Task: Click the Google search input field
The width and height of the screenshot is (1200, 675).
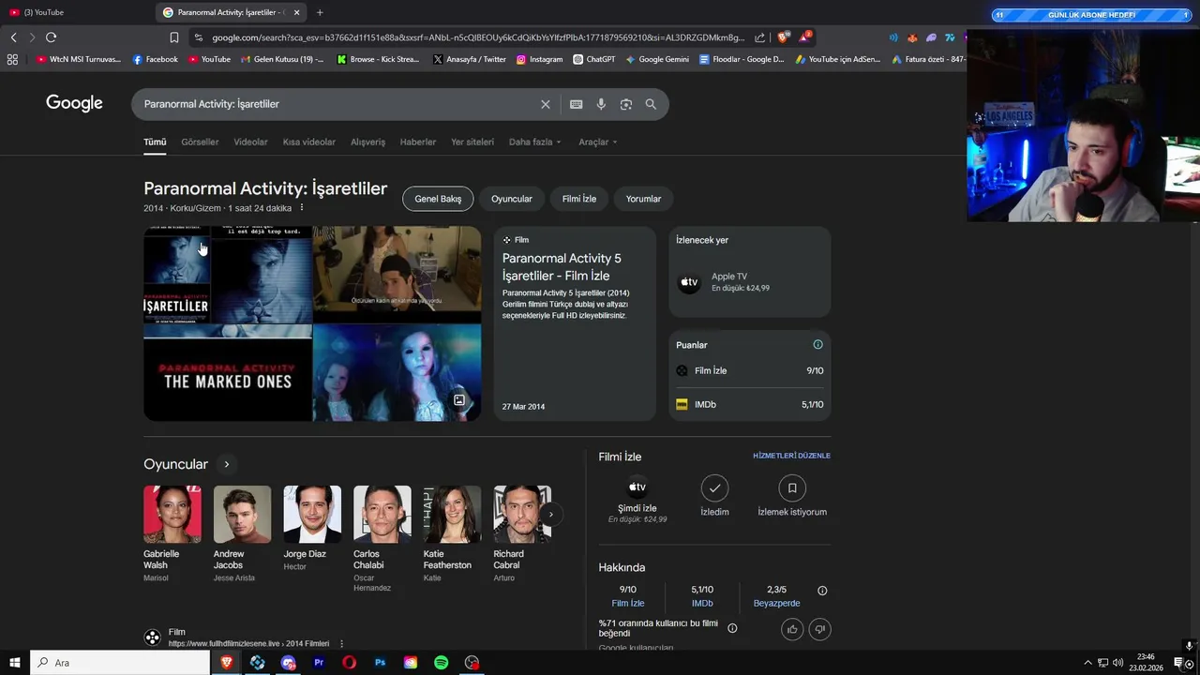Action: tap(337, 104)
